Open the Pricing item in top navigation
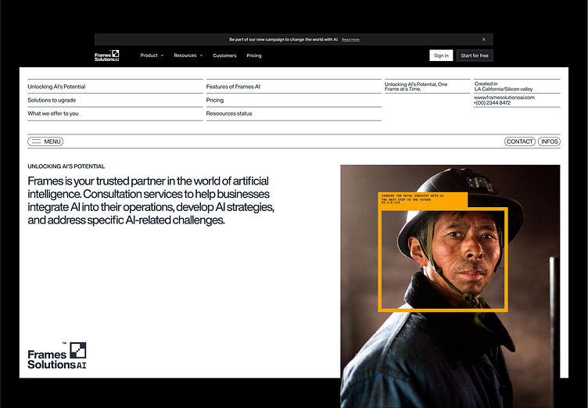This screenshot has width=588, height=408. coord(254,55)
